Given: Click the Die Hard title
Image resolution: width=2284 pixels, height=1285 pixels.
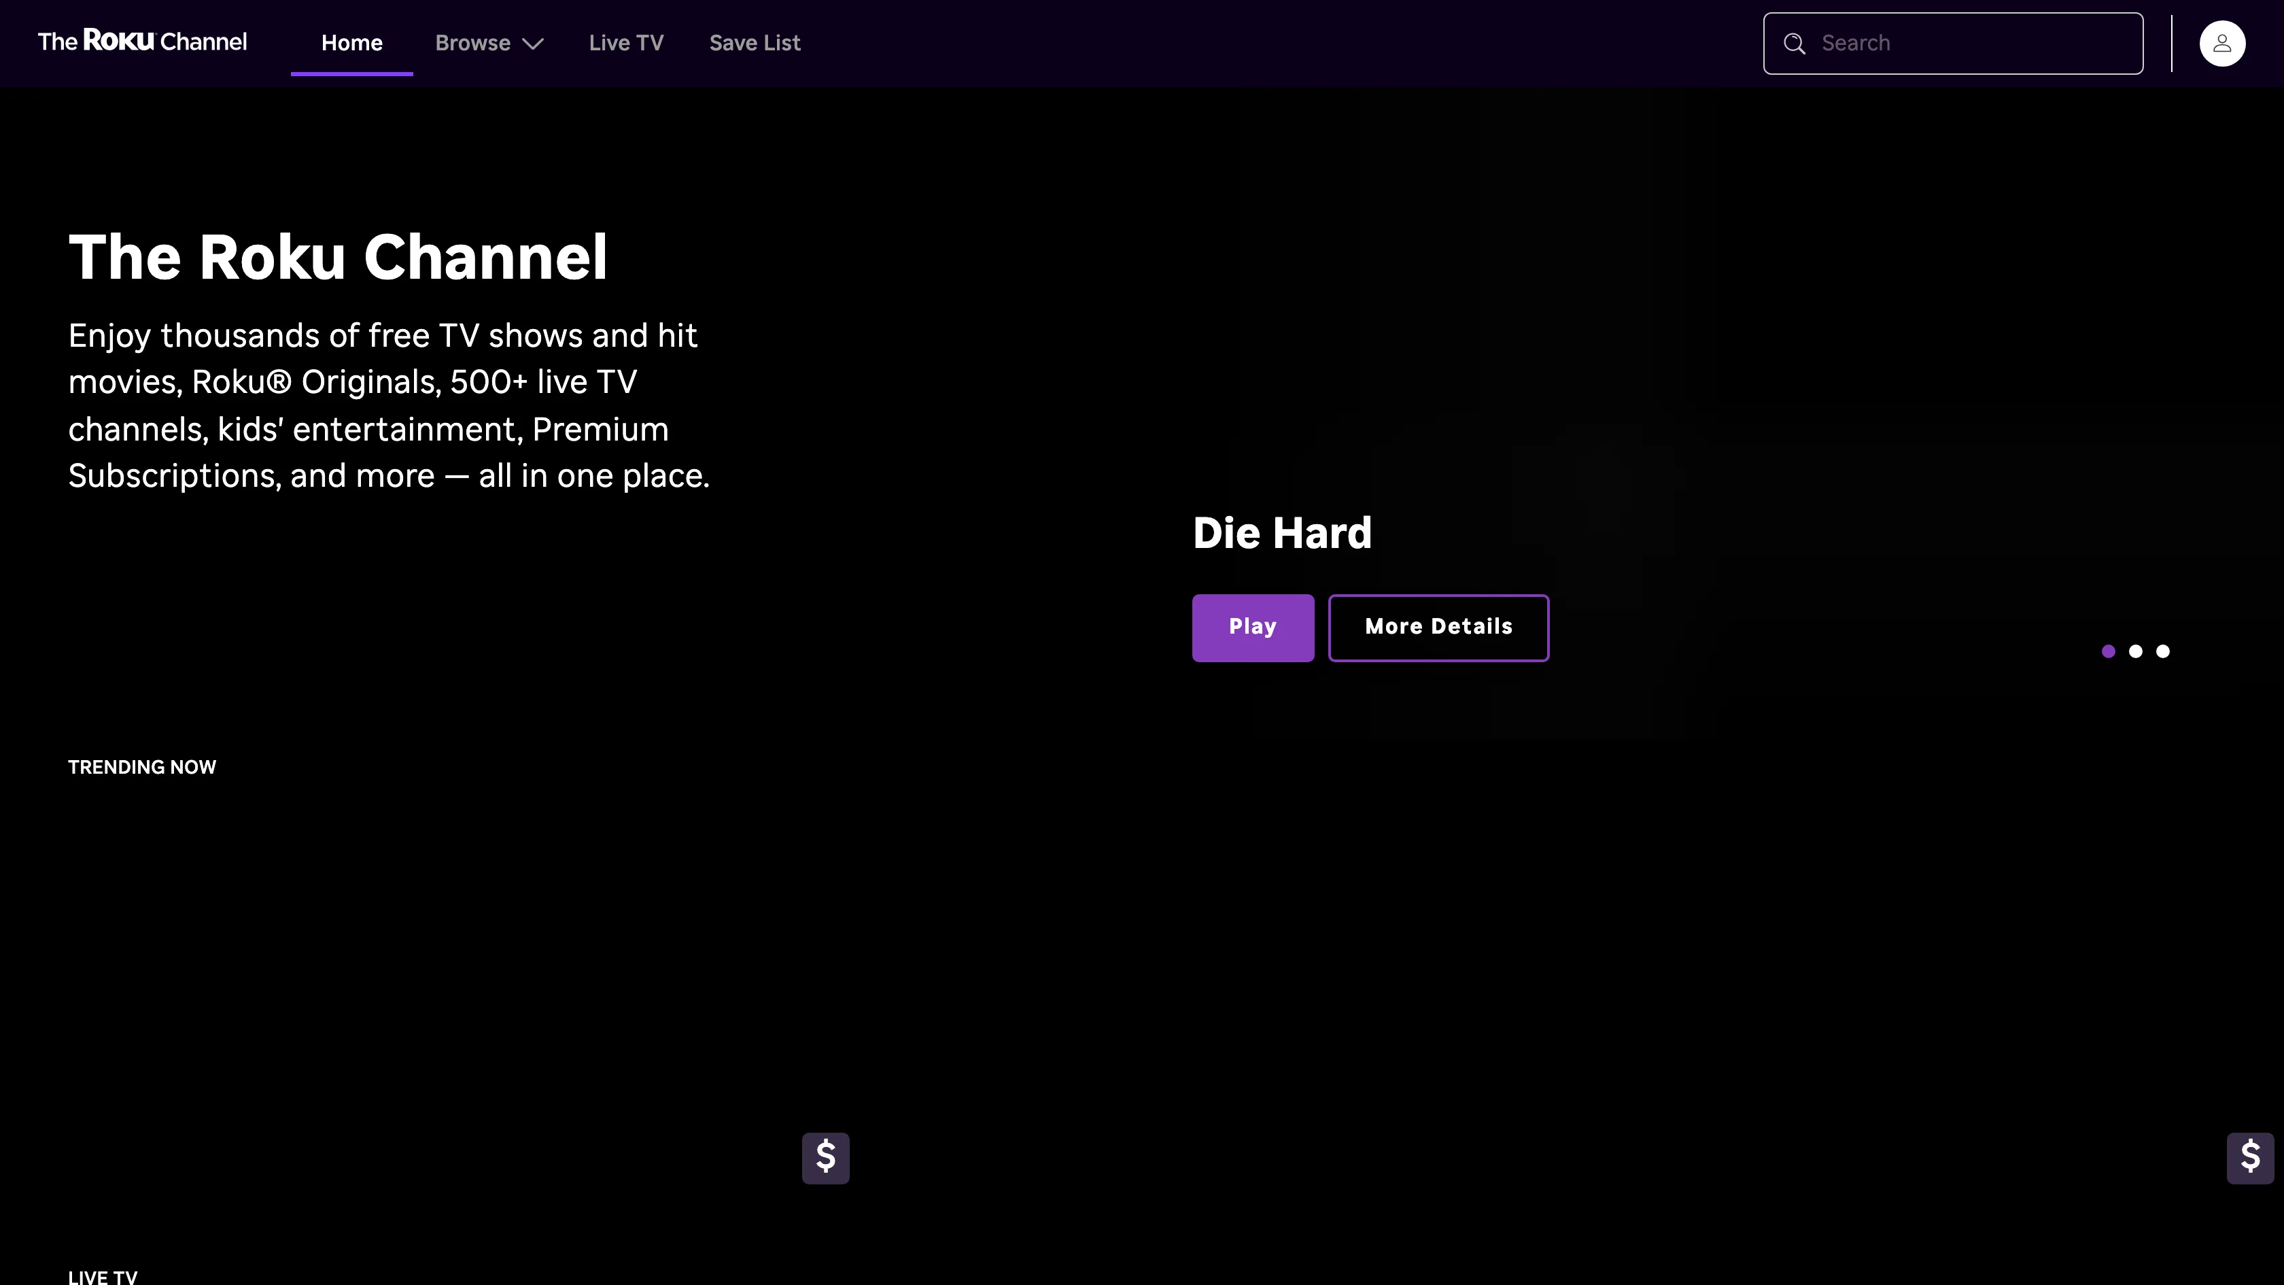Looking at the screenshot, I should point(1281,533).
